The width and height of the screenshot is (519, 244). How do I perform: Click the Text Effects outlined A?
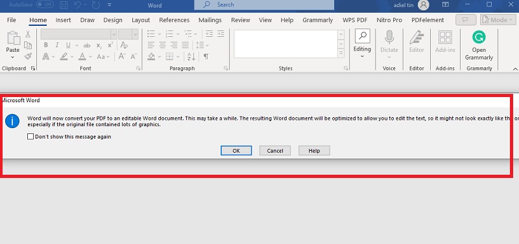pos(45,56)
